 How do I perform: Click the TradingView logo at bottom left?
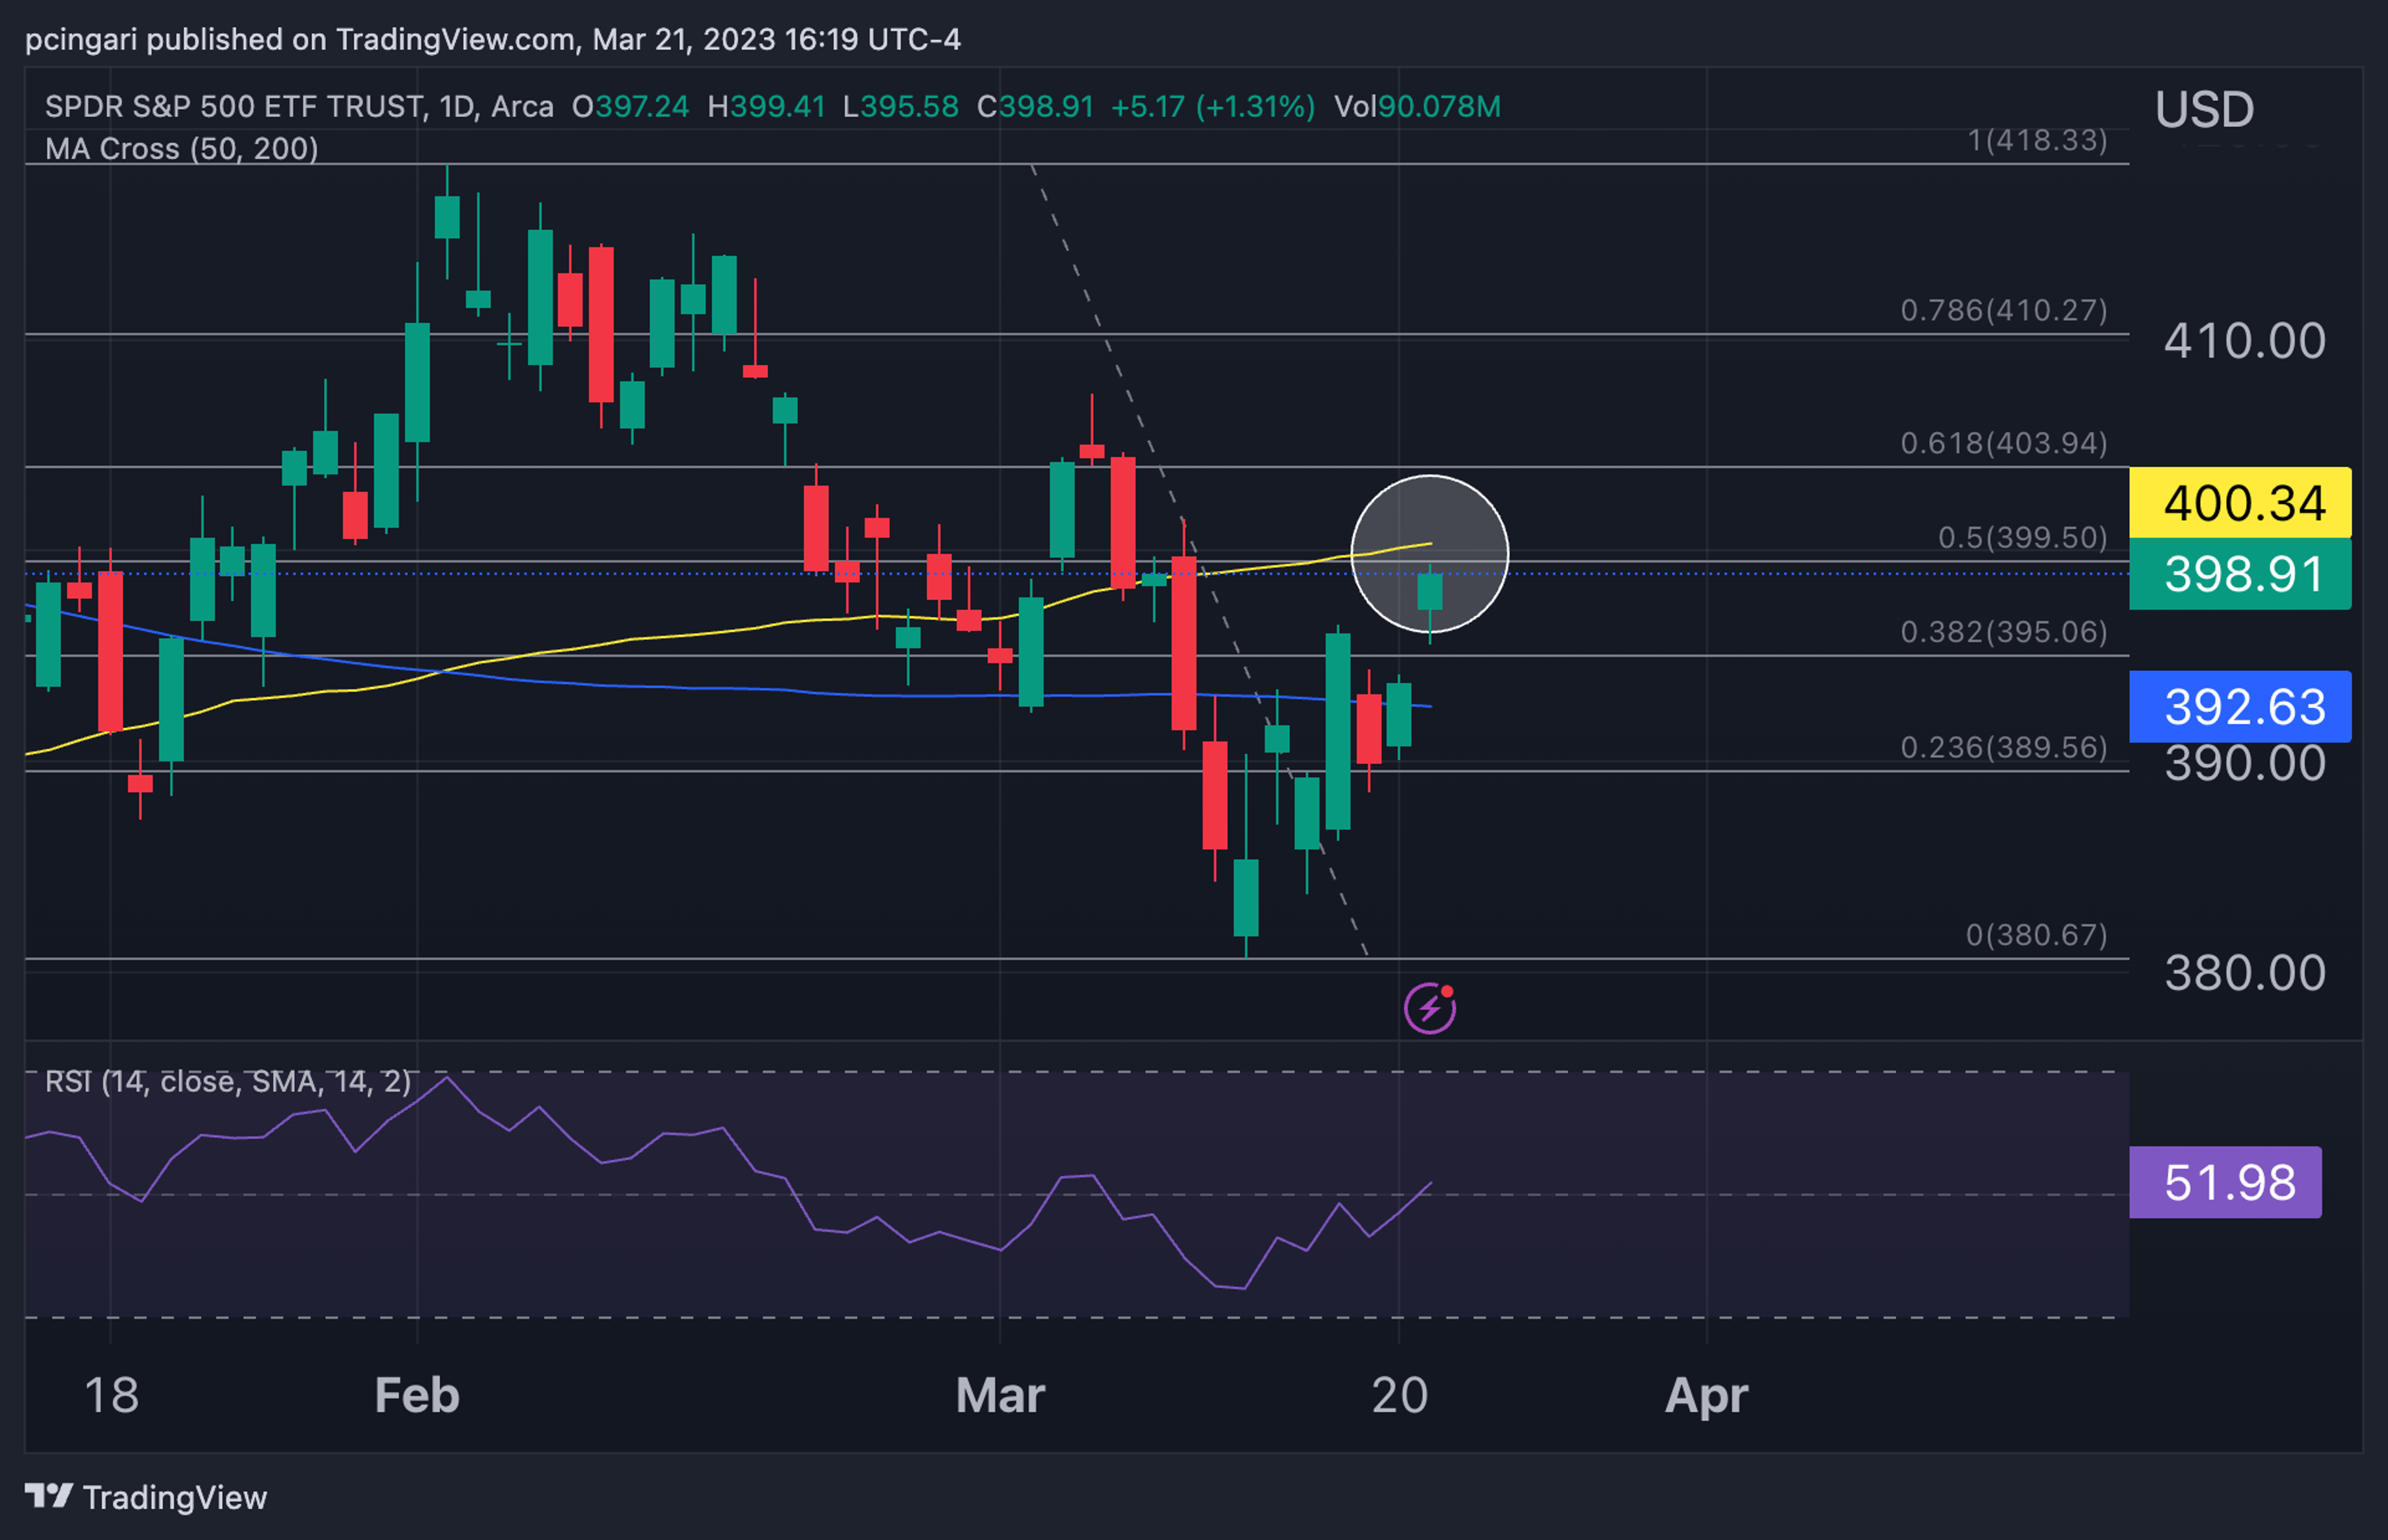coord(146,1497)
